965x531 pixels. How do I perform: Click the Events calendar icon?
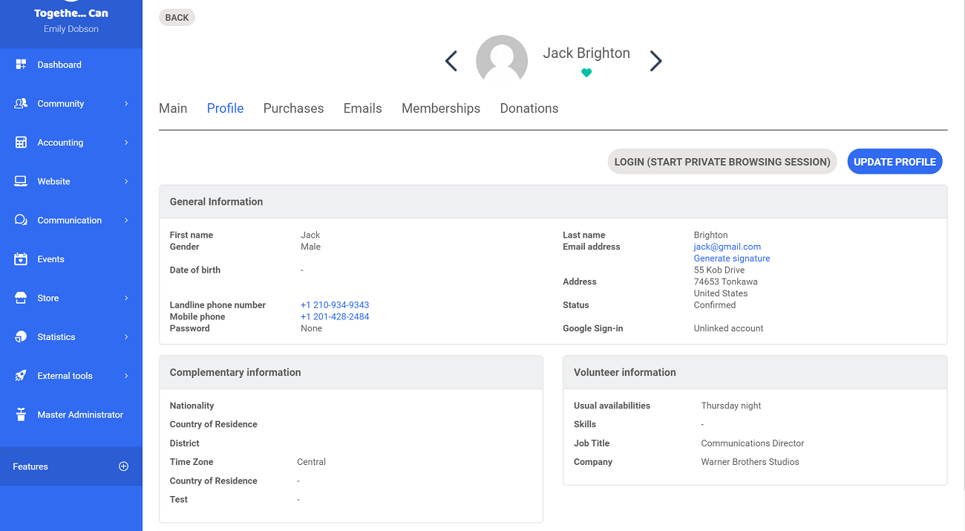(x=21, y=259)
